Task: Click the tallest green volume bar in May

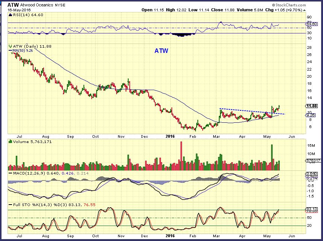Action: coord(272,158)
